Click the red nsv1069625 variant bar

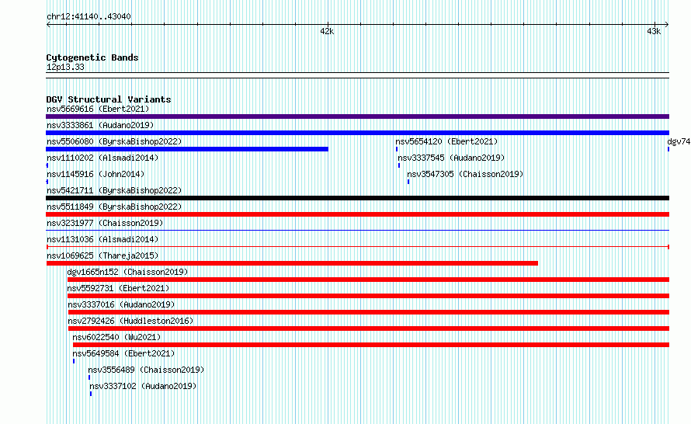(x=292, y=263)
